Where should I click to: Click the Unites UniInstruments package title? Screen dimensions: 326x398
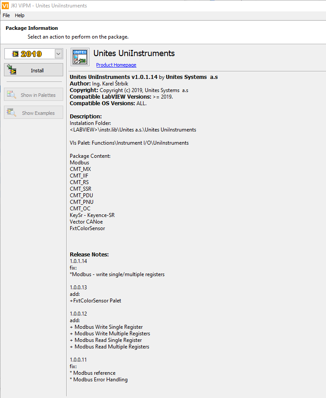pos(134,53)
